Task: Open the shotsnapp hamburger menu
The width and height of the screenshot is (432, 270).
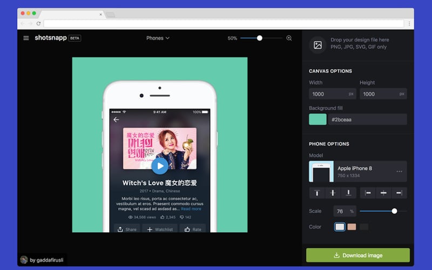Action: click(26, 38)
